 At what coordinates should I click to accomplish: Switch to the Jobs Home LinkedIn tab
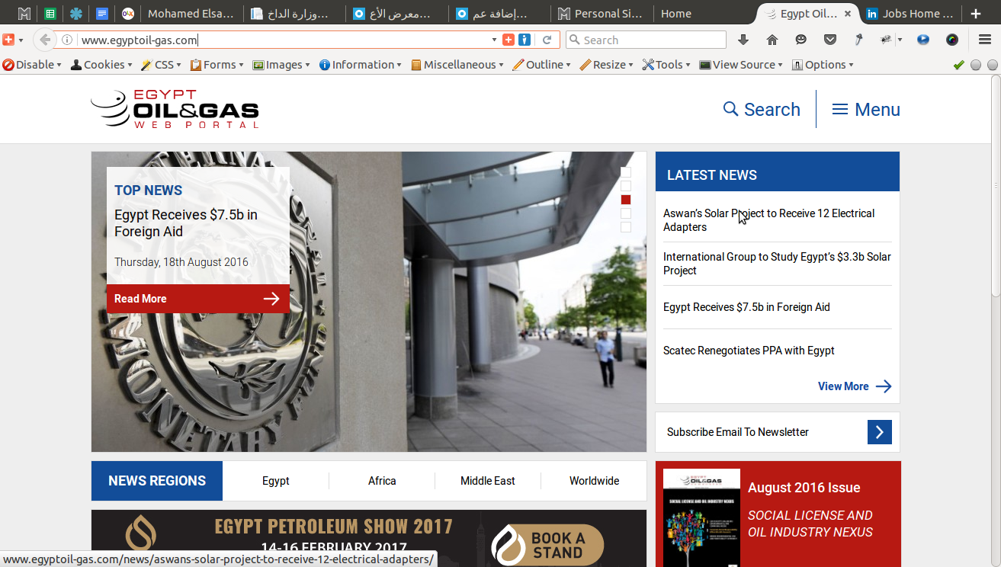[910, 14]
